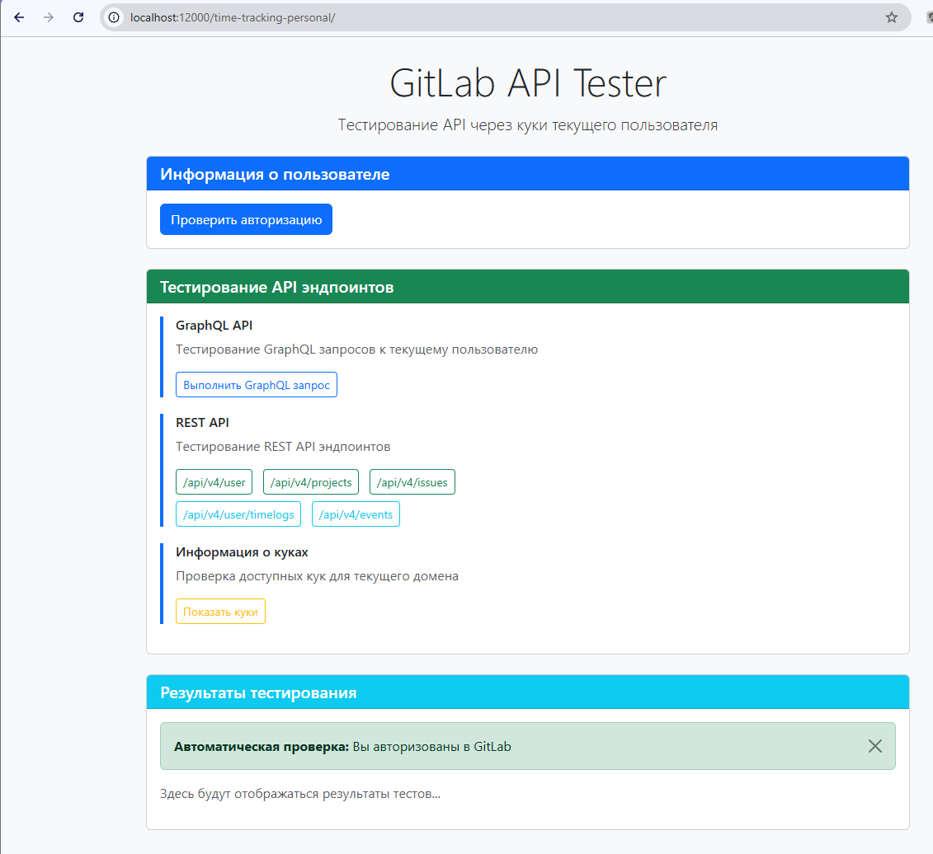Image resolution: width=933 pixels, height=854 pixels.
Task: Click the browser forward arrow
Action: [x=48, y=17]
